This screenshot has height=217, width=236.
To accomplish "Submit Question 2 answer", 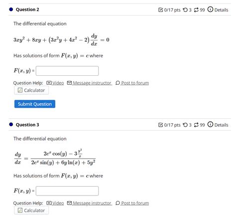I will 35,104.
